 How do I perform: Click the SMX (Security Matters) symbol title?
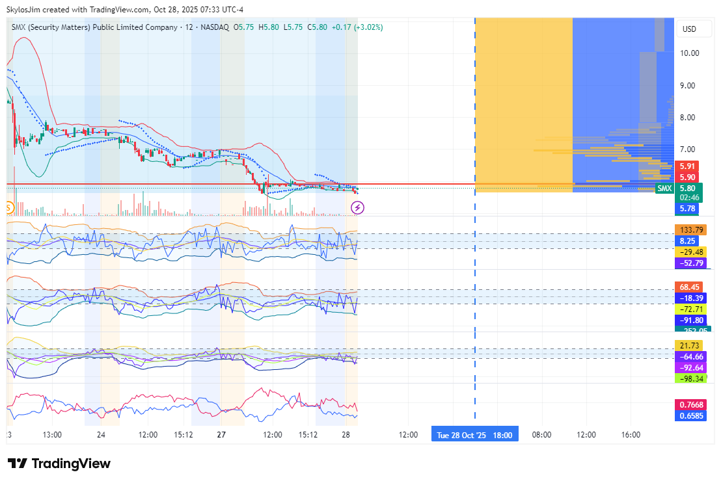94,27
